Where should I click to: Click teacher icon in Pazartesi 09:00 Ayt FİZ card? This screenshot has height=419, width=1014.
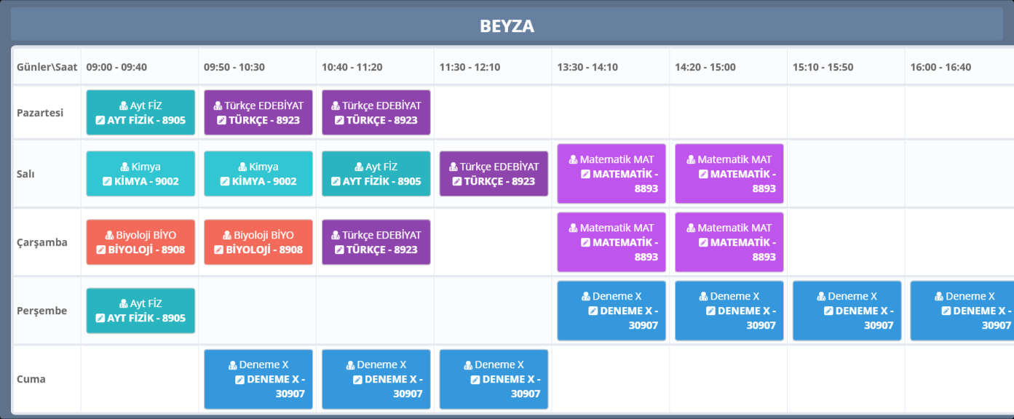click(x=124, y=105)
